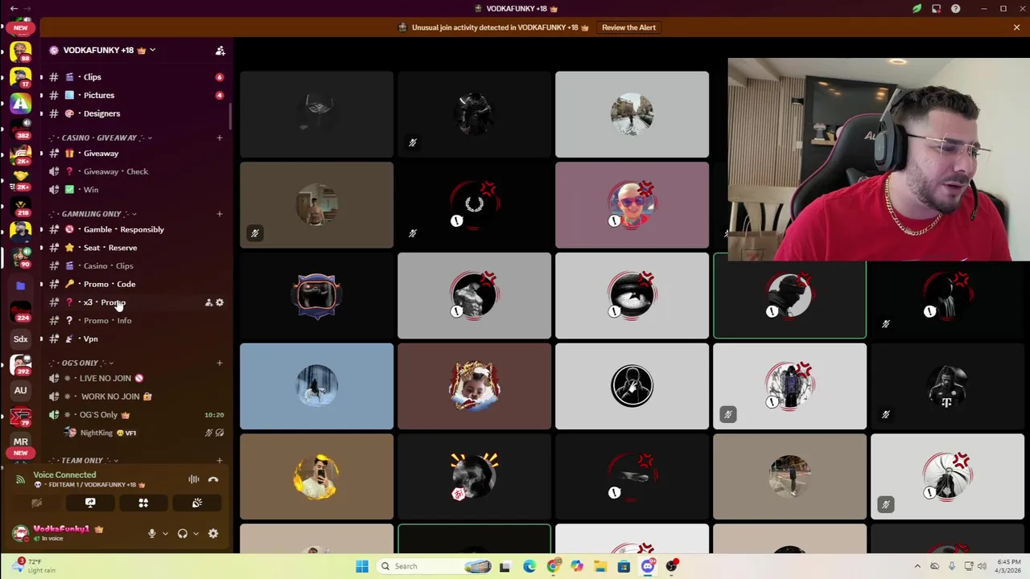Open the Vpn channel
1030x579 pixels.
click(x=135, y=339)
